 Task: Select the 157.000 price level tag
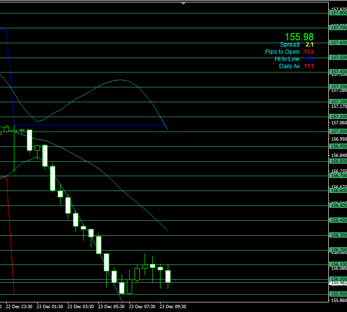pyautogui.click(x=338, y=132)
